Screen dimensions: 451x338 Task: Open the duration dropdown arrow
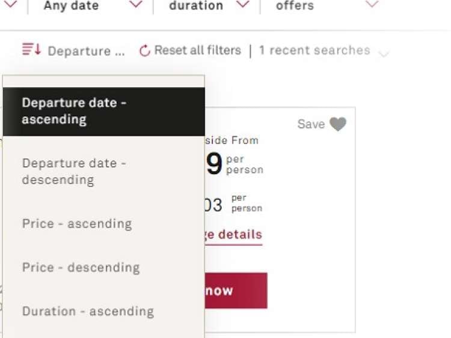coord(242,5)
